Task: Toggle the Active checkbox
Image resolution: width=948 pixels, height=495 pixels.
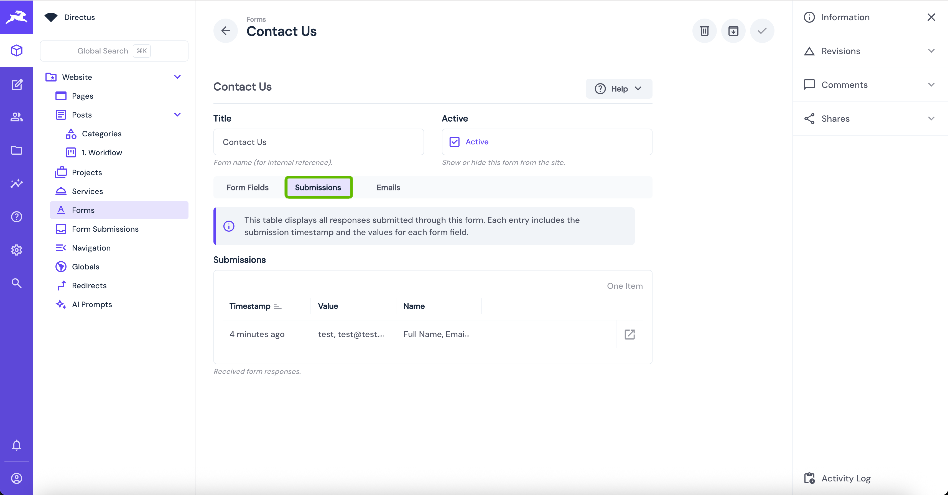Action: (455, 142)
